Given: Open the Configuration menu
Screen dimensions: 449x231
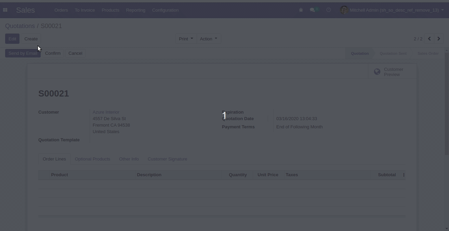Looking at the screenshot, I should (166, 10).
